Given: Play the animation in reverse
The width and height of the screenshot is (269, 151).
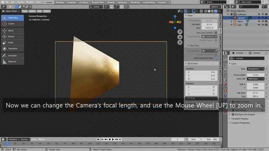Looking at the screenshot, I should (x=109, y=139).
